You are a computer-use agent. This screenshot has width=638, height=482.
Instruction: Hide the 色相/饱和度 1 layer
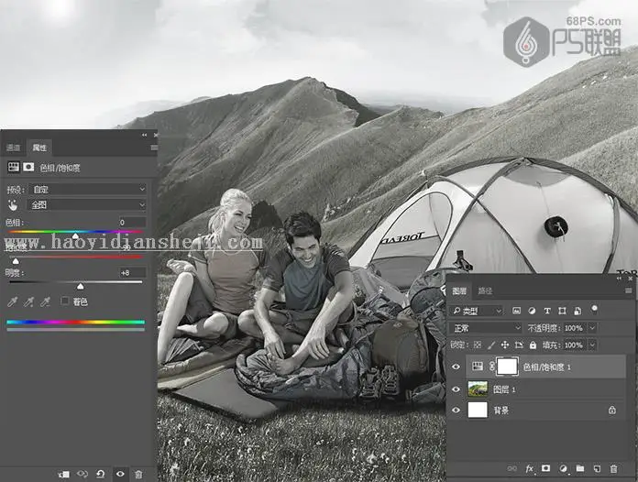pyautogui.click(x=456, y=367)
